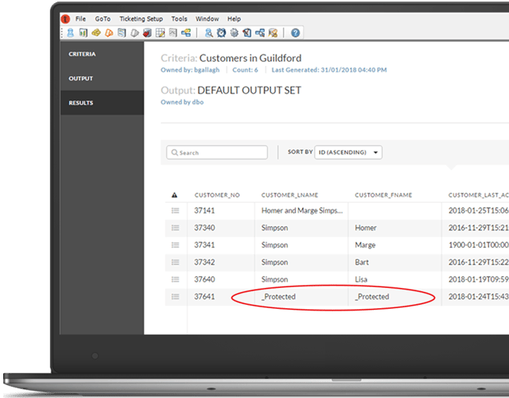The image size is (509, 398).
Task: Click the red Tessitura logo icon
Action: pyautogui.click(x=65, y=19)
